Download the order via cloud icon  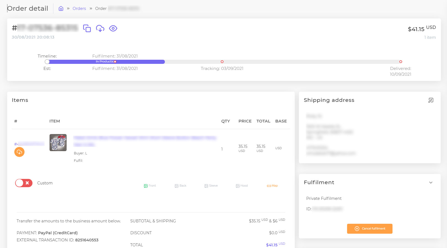(100, 28)
